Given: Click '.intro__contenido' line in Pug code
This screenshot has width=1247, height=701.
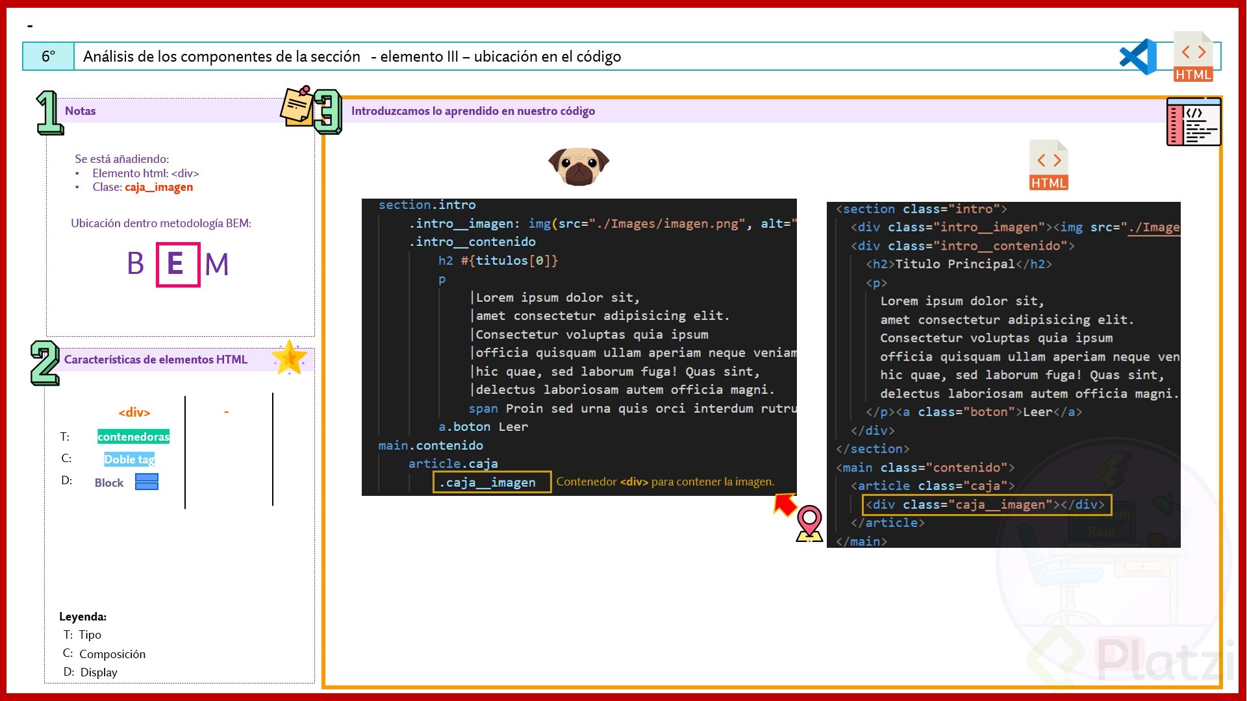Looking at the screenshot, I should pyautogui.click(x=472, y=242).
